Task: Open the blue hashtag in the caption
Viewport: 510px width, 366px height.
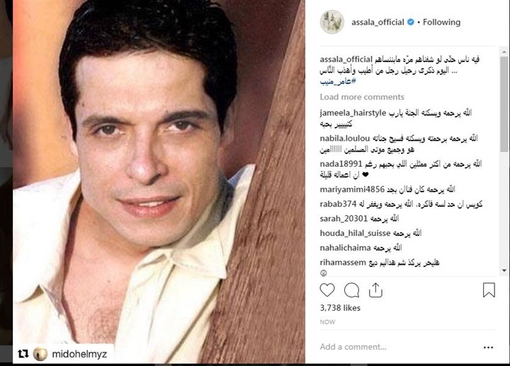Action: [x=337, y=81]
